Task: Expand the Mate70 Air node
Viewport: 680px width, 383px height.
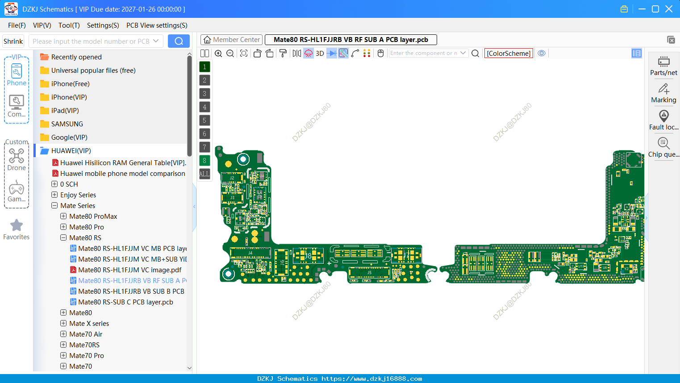Action: [x=63, y=334]
